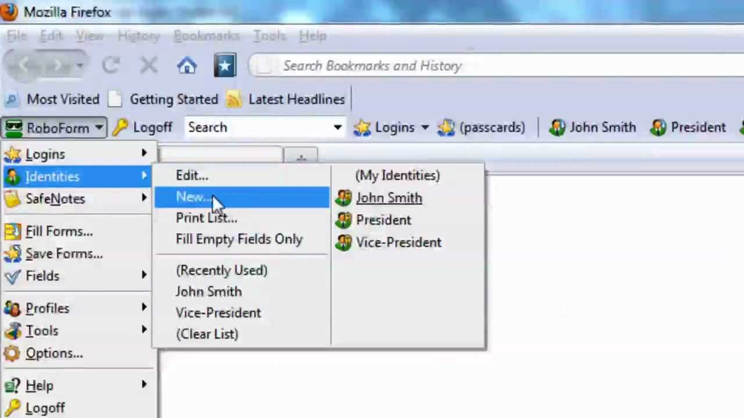Expand the Logins submenu arrow

pyautogui.click(x=144, y=154)
